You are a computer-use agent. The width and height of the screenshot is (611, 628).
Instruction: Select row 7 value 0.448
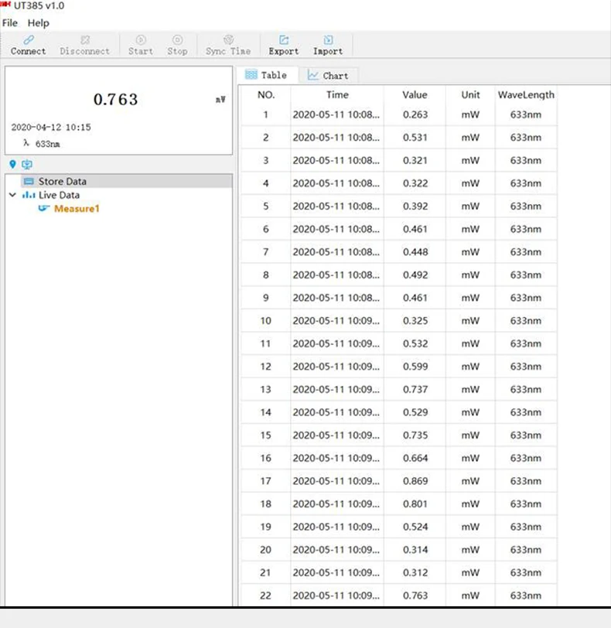[x=415, y=252]
